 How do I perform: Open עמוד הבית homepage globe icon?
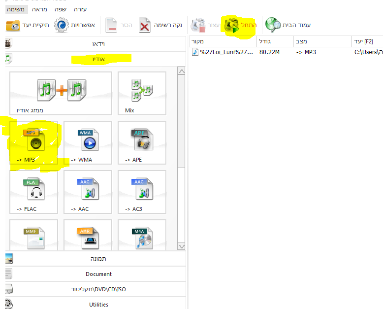[x=273, y=25]
